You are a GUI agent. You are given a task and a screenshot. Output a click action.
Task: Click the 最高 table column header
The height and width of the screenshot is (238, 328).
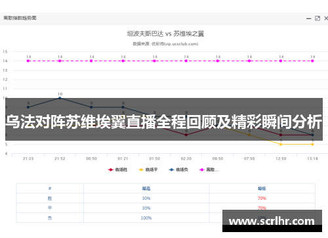tap(146, 188)
